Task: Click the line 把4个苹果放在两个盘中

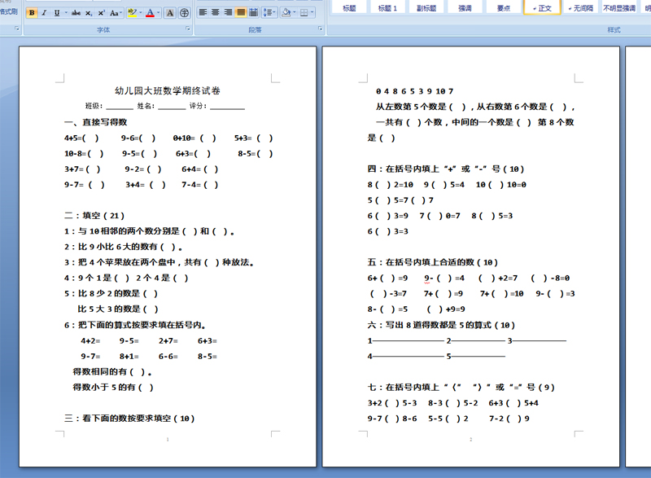Action: coord(159,262)
